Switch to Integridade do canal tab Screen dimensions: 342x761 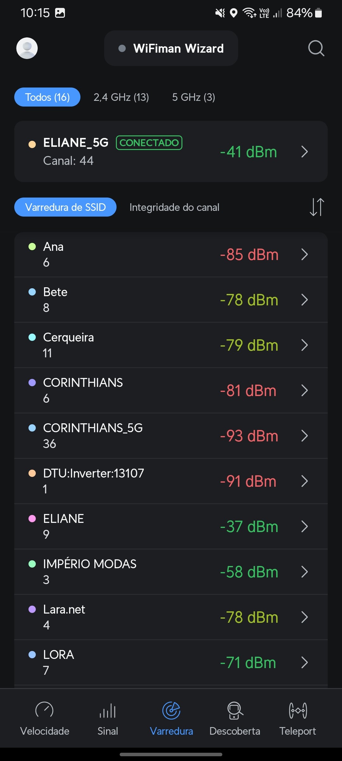coord(174,207)
